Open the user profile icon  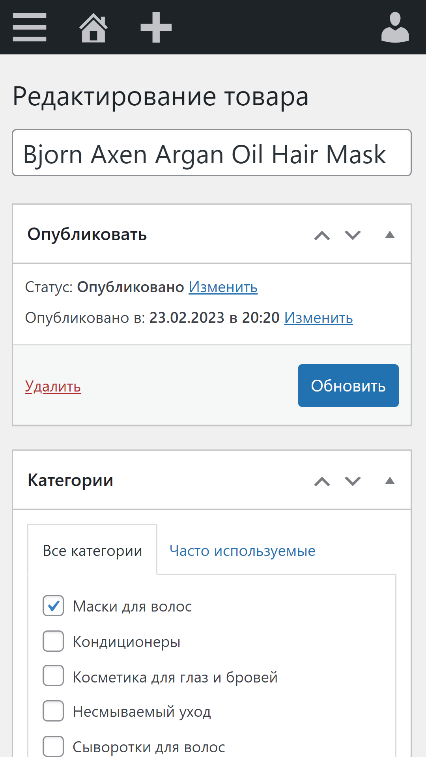point(395,27)
